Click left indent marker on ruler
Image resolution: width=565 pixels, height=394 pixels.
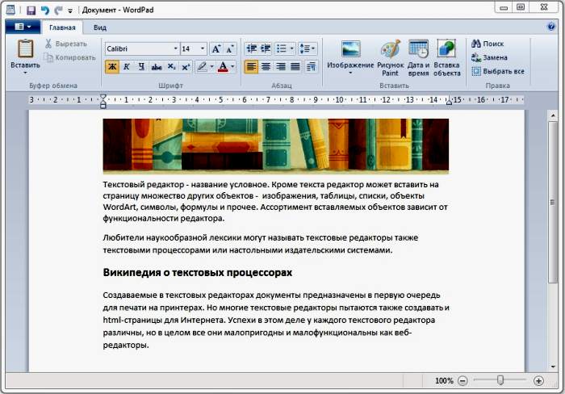click(103, 101)
